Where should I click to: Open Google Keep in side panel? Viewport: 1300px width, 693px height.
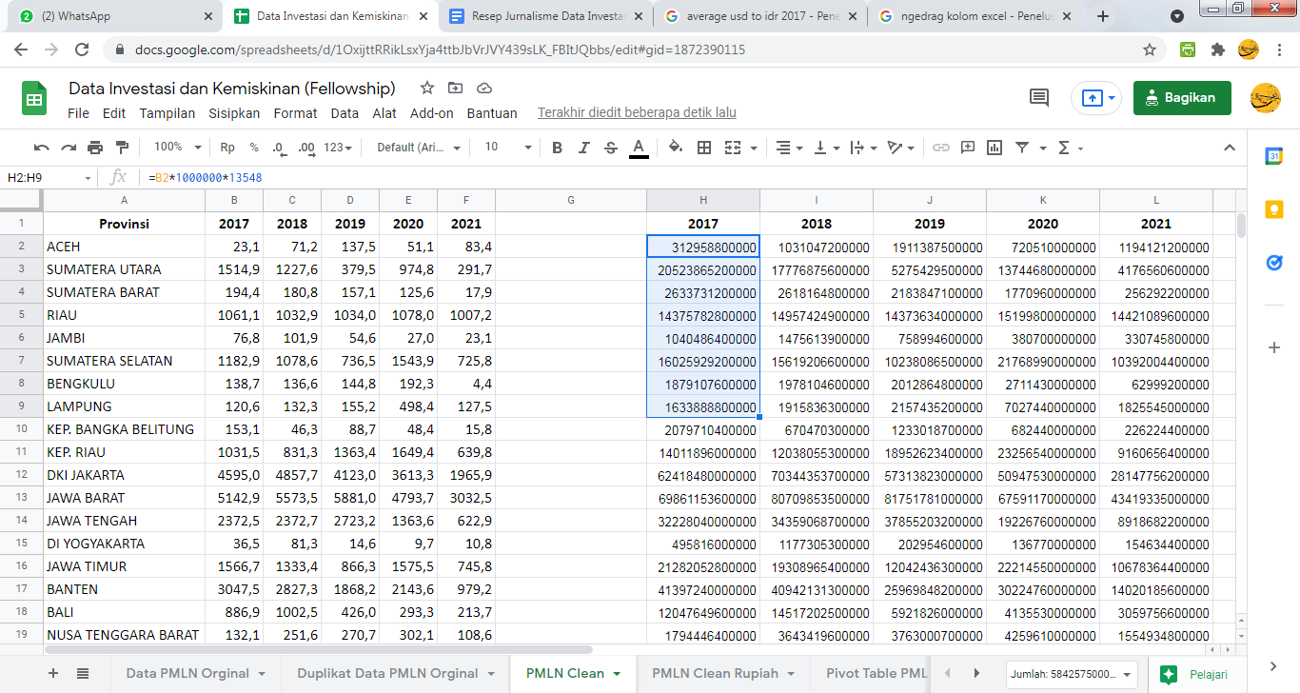pos(1274,209)
